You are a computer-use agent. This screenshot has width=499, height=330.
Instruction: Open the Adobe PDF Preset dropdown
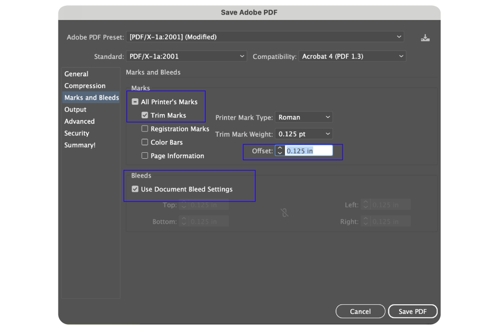pos(265,37)
